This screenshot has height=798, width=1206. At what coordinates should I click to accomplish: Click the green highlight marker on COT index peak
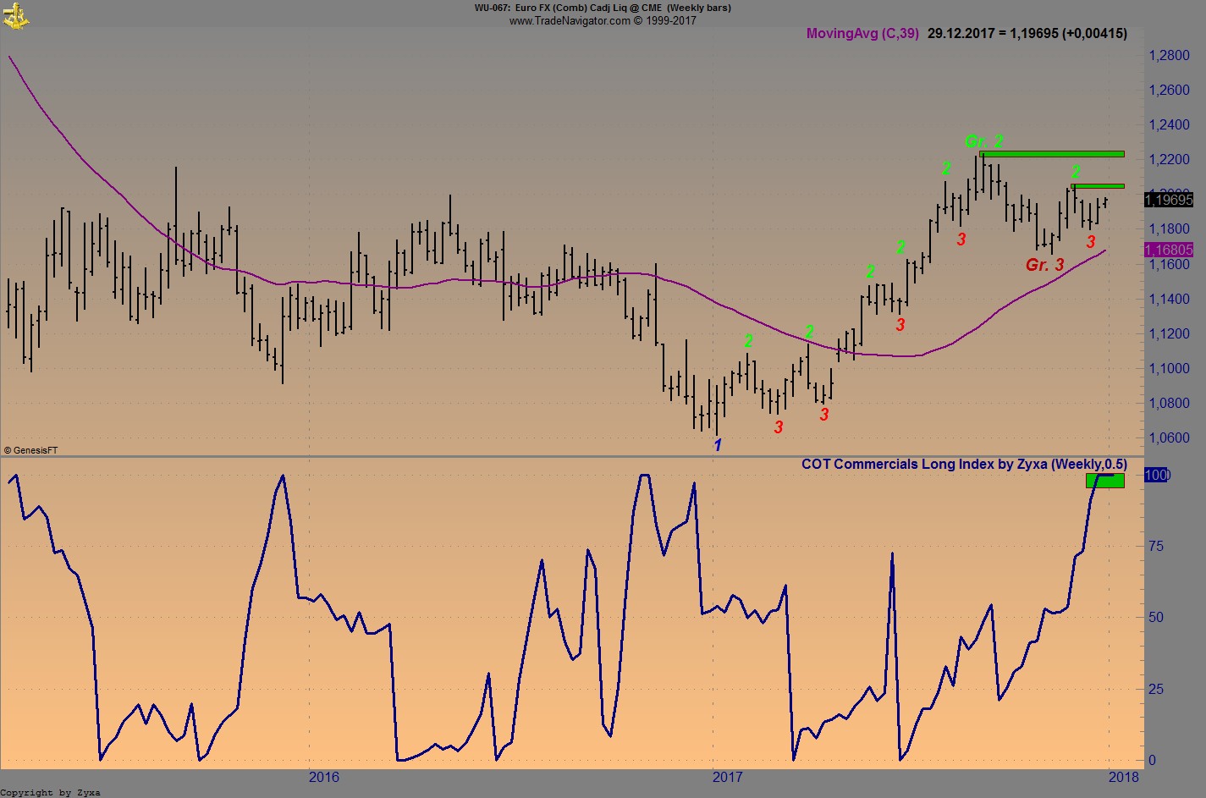(1104, 481)
